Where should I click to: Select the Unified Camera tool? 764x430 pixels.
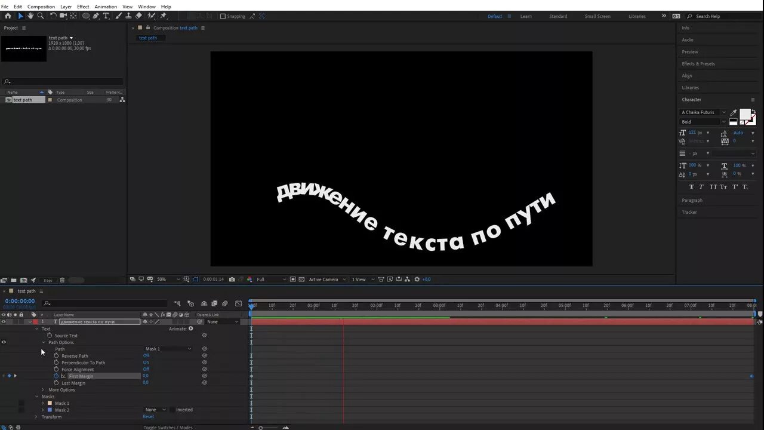pos(63,16)
